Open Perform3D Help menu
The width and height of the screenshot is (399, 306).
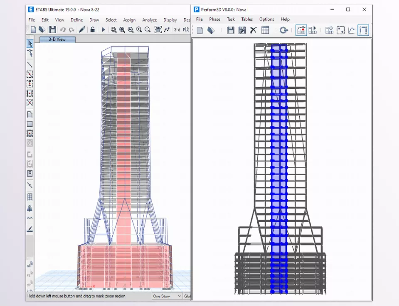[285, 20]
